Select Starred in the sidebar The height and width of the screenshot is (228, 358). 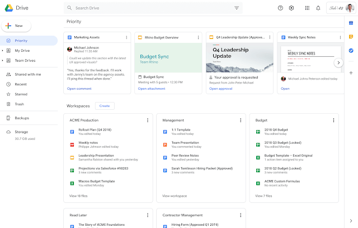tap(20, 94)
